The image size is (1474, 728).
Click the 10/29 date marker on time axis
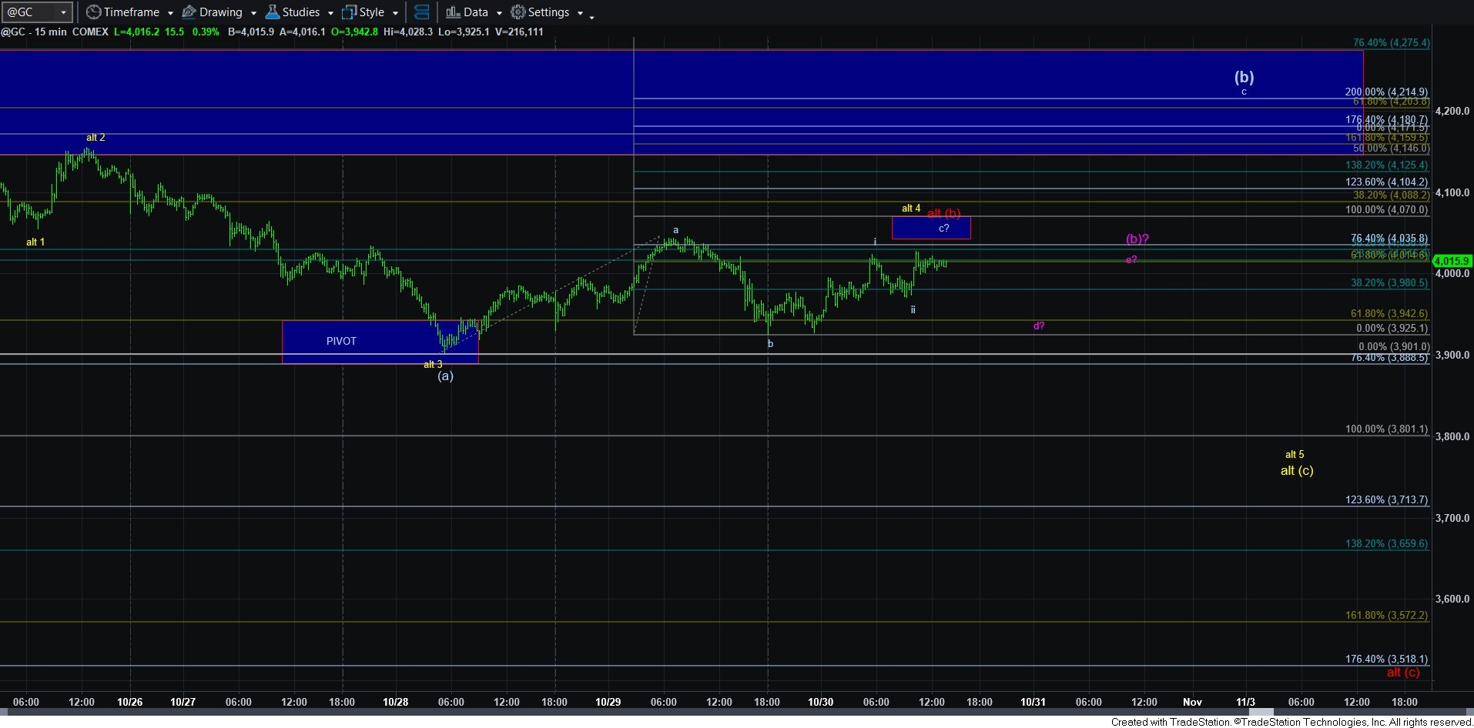pyautogui.click(x=608, y=702)
